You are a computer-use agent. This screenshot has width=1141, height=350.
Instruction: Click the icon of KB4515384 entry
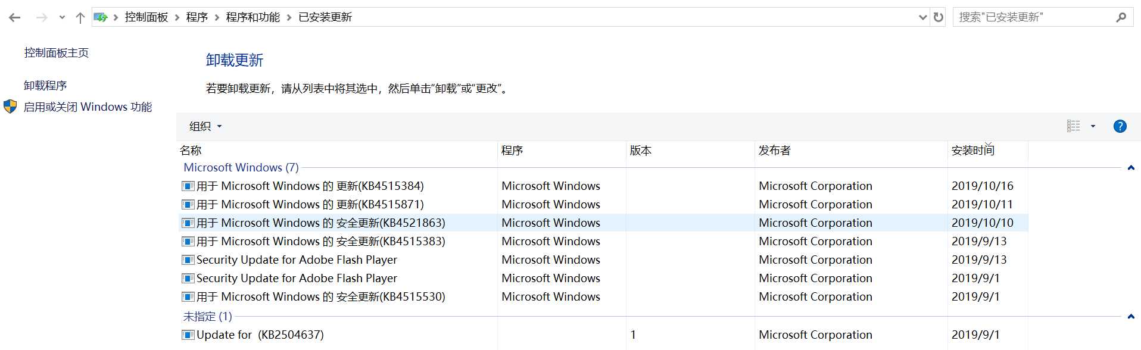coord(188,186)
